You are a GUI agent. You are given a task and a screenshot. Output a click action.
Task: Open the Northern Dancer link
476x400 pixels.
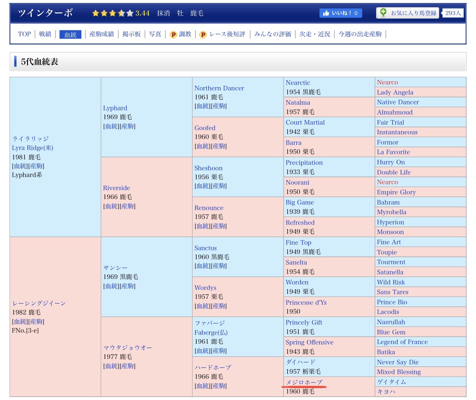[x=219, y=88]
